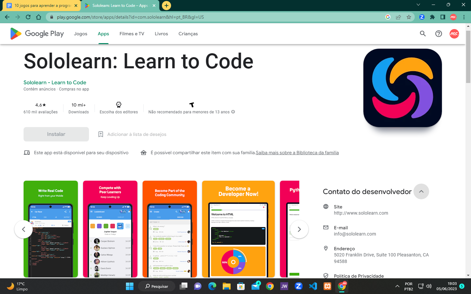Open the Sololearn - Learn to Code developer link
The image size is (471, 294).
tap(55, 82)
